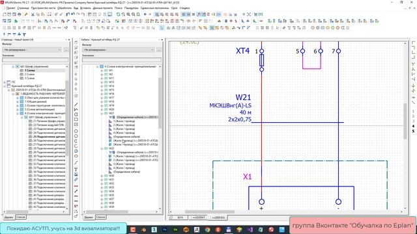Image resolution: width=417 pixels, height=234 pixels.
Task: Click the X1 label in schematic
Action: tap(248, 177)
